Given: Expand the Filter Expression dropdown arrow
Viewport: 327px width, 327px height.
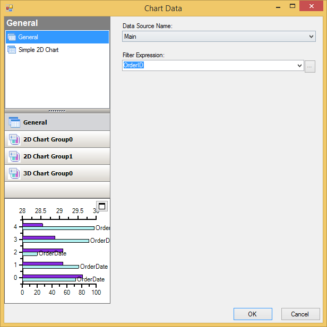Looking at the screenshot, I should (299, 66).
